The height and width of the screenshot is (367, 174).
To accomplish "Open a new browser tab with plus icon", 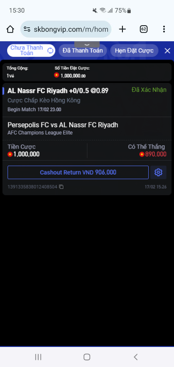I will pos(122,29).
